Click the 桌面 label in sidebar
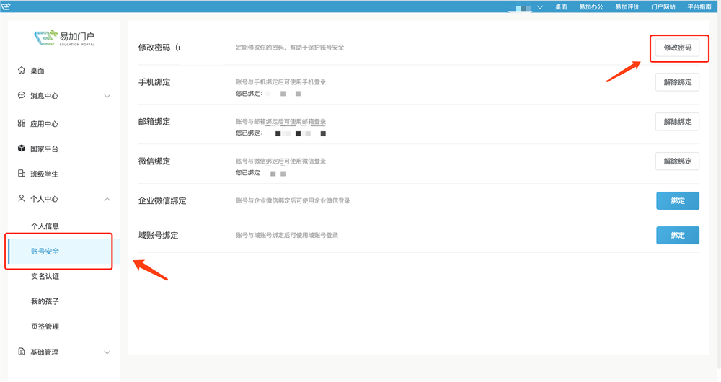721x382 pixels. (37, 71)
